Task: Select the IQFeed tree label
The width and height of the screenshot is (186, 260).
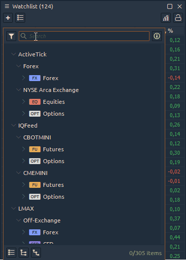Action: point(28,126)
